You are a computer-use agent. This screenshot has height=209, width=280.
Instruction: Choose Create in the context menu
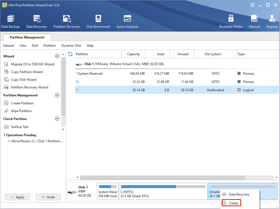tap(231, 203)
